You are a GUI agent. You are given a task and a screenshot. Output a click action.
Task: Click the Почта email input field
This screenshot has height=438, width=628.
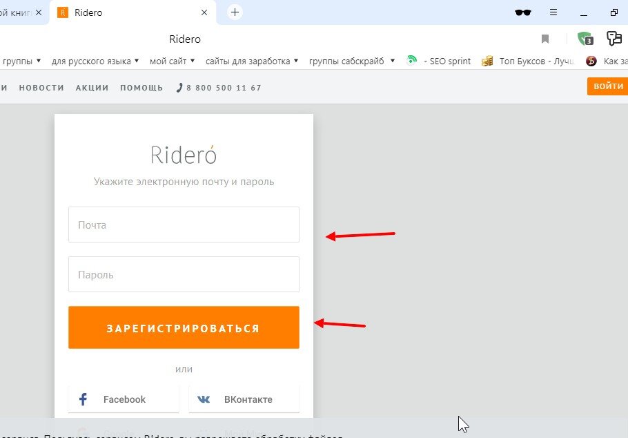click(184, 225)
